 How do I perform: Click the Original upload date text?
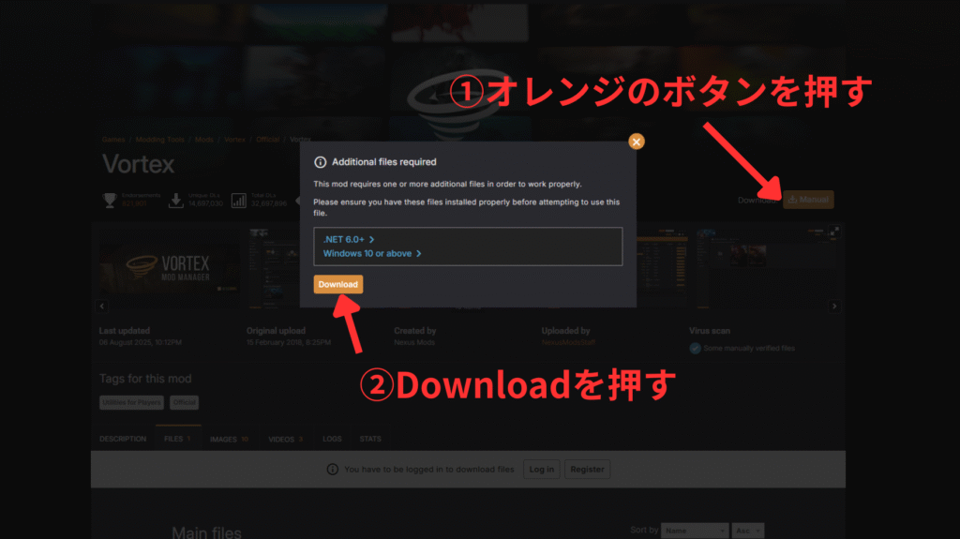click(289, 342)
